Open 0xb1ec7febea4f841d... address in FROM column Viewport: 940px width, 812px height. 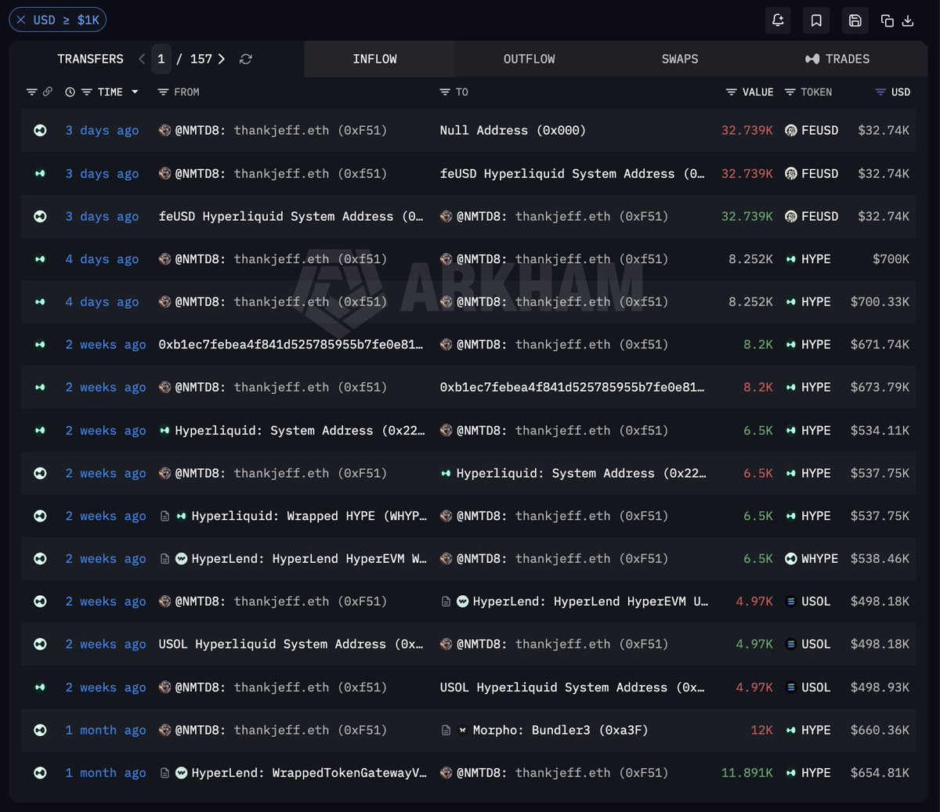291,345
